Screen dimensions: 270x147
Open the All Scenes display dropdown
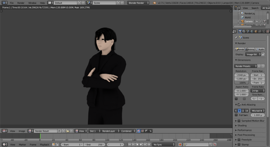(265, 8)
